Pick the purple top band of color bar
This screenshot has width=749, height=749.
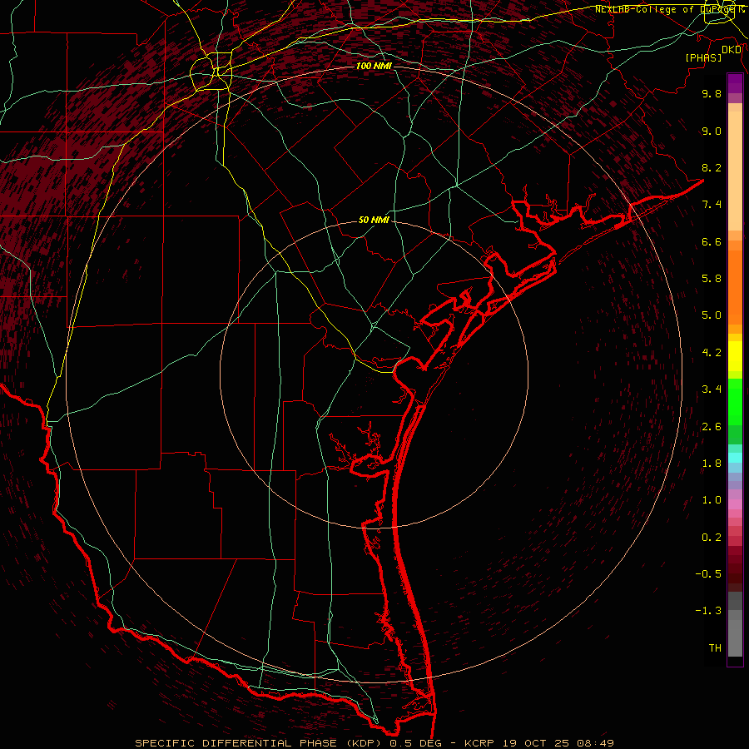(x=735, y=83)
